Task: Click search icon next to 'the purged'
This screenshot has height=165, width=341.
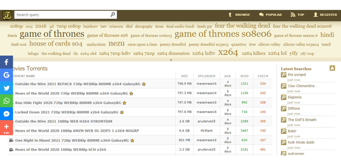Action: [284, 75]
